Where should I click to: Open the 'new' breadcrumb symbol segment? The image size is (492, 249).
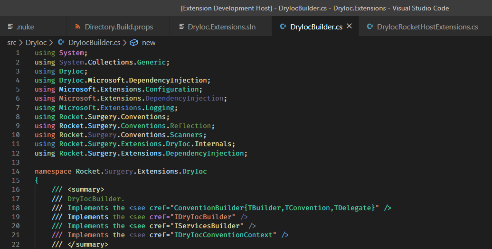149,43
